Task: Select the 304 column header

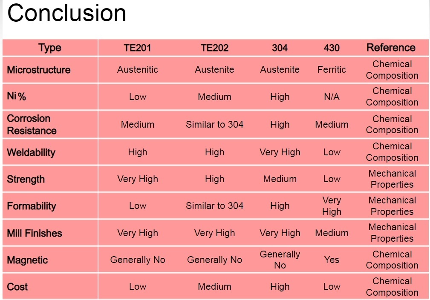Action: point(280,48)
